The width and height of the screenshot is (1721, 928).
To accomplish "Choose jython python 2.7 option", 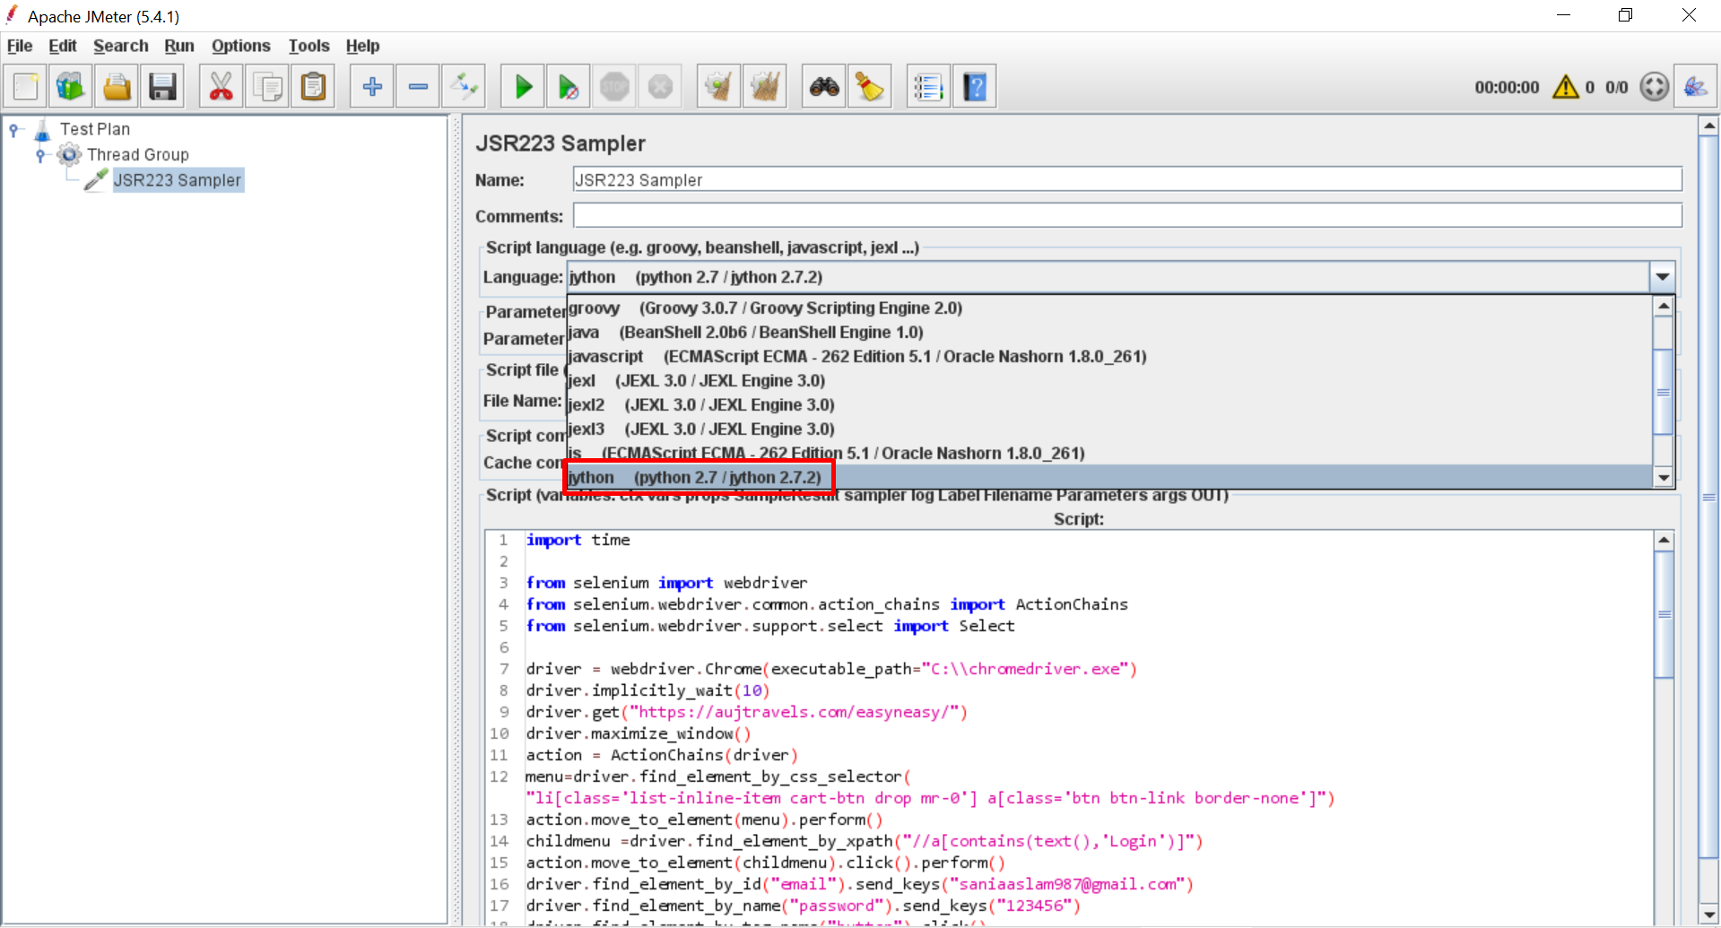I will coord(1109,478).
